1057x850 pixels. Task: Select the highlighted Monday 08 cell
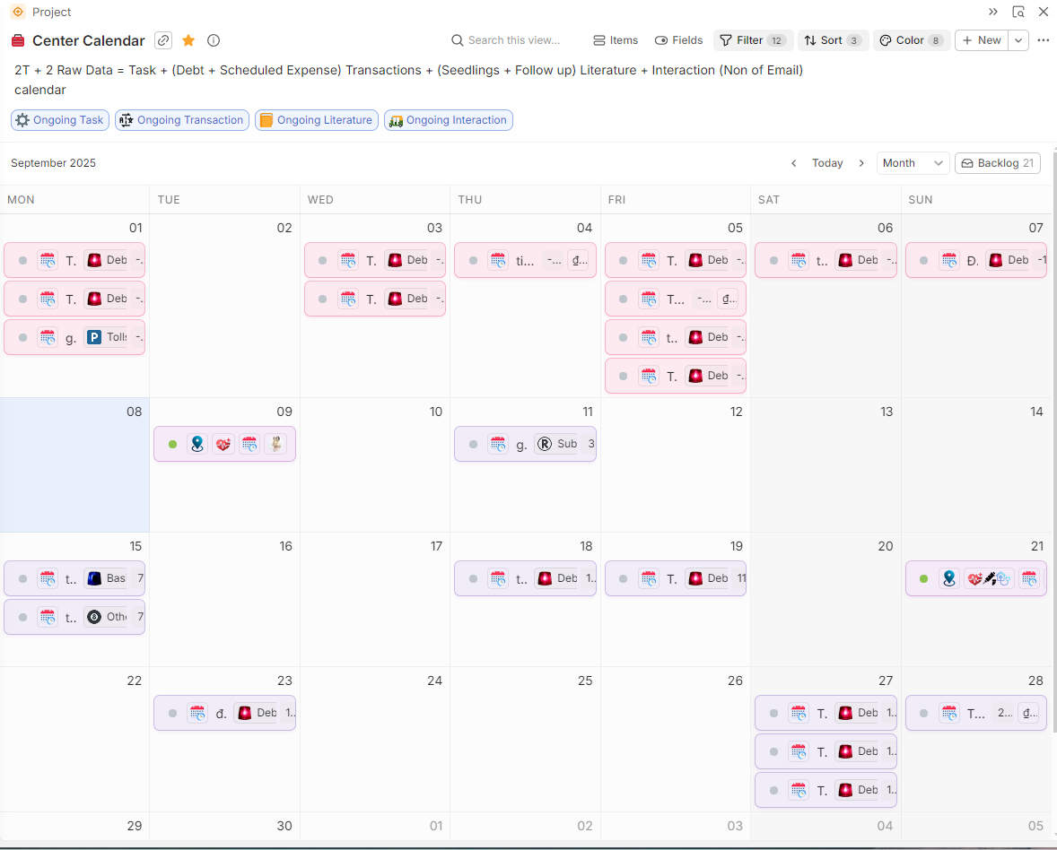point(74,464)
